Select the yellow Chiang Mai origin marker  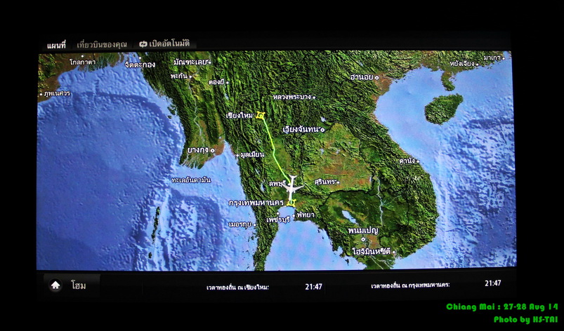261,116
